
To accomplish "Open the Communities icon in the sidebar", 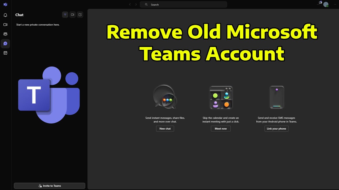I will pyautogui.click(x=5, y=34).
